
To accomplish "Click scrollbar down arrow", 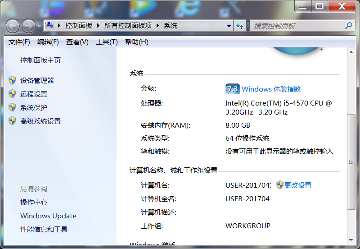I will click(x=351, y=240).
